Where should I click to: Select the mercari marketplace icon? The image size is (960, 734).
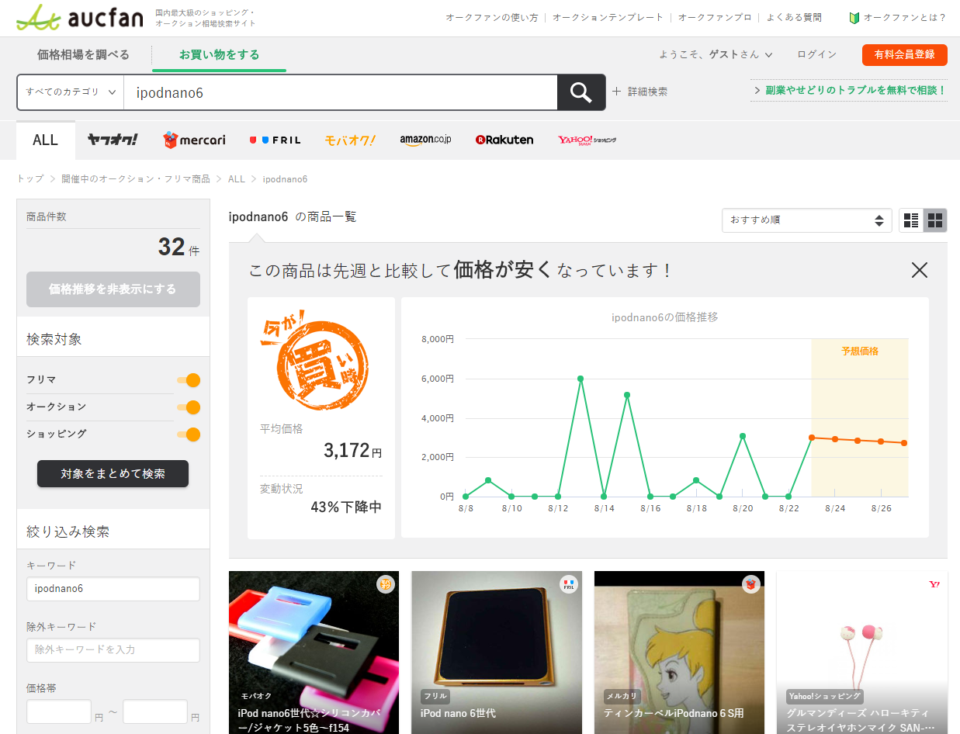[193, 140]
